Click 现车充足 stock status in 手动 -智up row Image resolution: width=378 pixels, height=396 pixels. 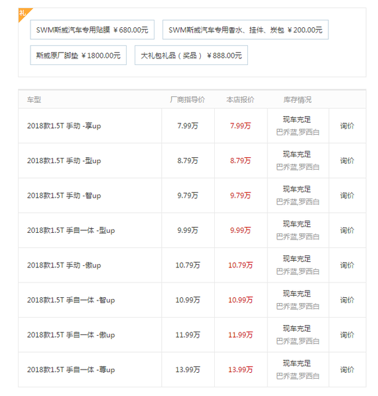click(297, 189)
